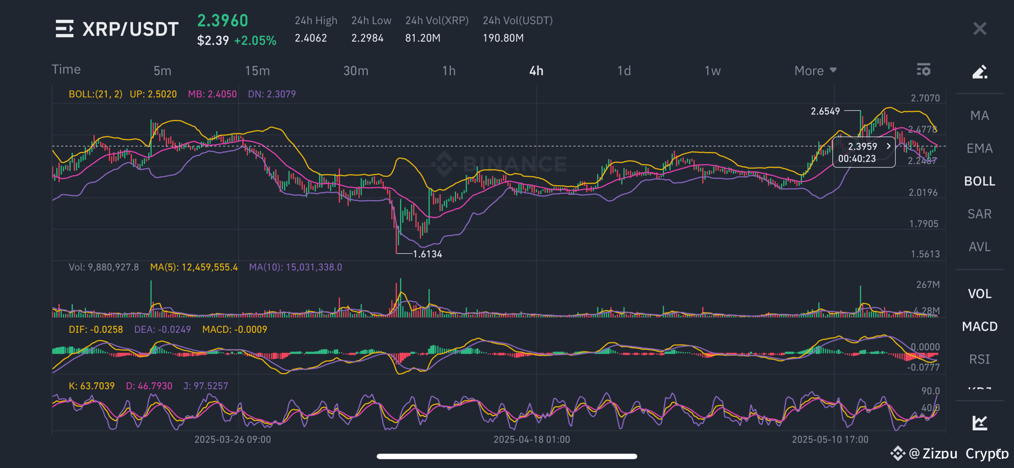Expand the More timeframe dropdown
The image size is (1014, 468).
[x=815, y=71]
